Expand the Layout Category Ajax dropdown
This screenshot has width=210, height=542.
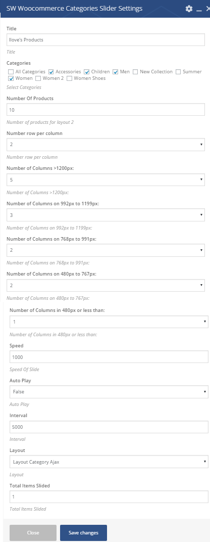coord(109,462)
